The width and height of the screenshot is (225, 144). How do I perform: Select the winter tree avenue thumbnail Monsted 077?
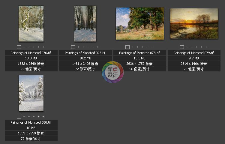point(85,24)
